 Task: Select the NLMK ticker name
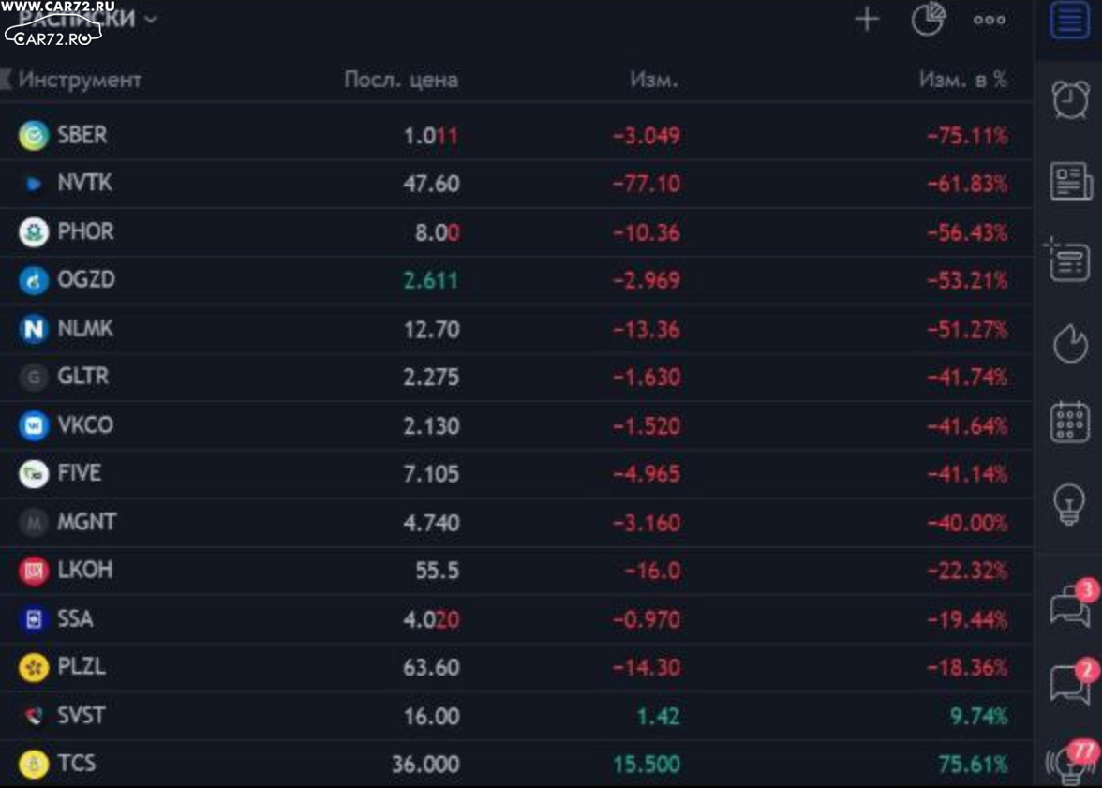tap(85, 328)
